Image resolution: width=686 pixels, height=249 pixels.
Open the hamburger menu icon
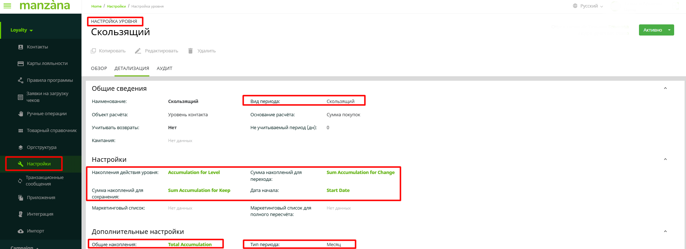(x=7, y=6)
